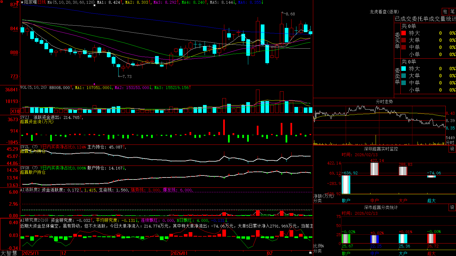Click the 大户 bar showing 288.83

pyautogui.click(x=403, y=171)
